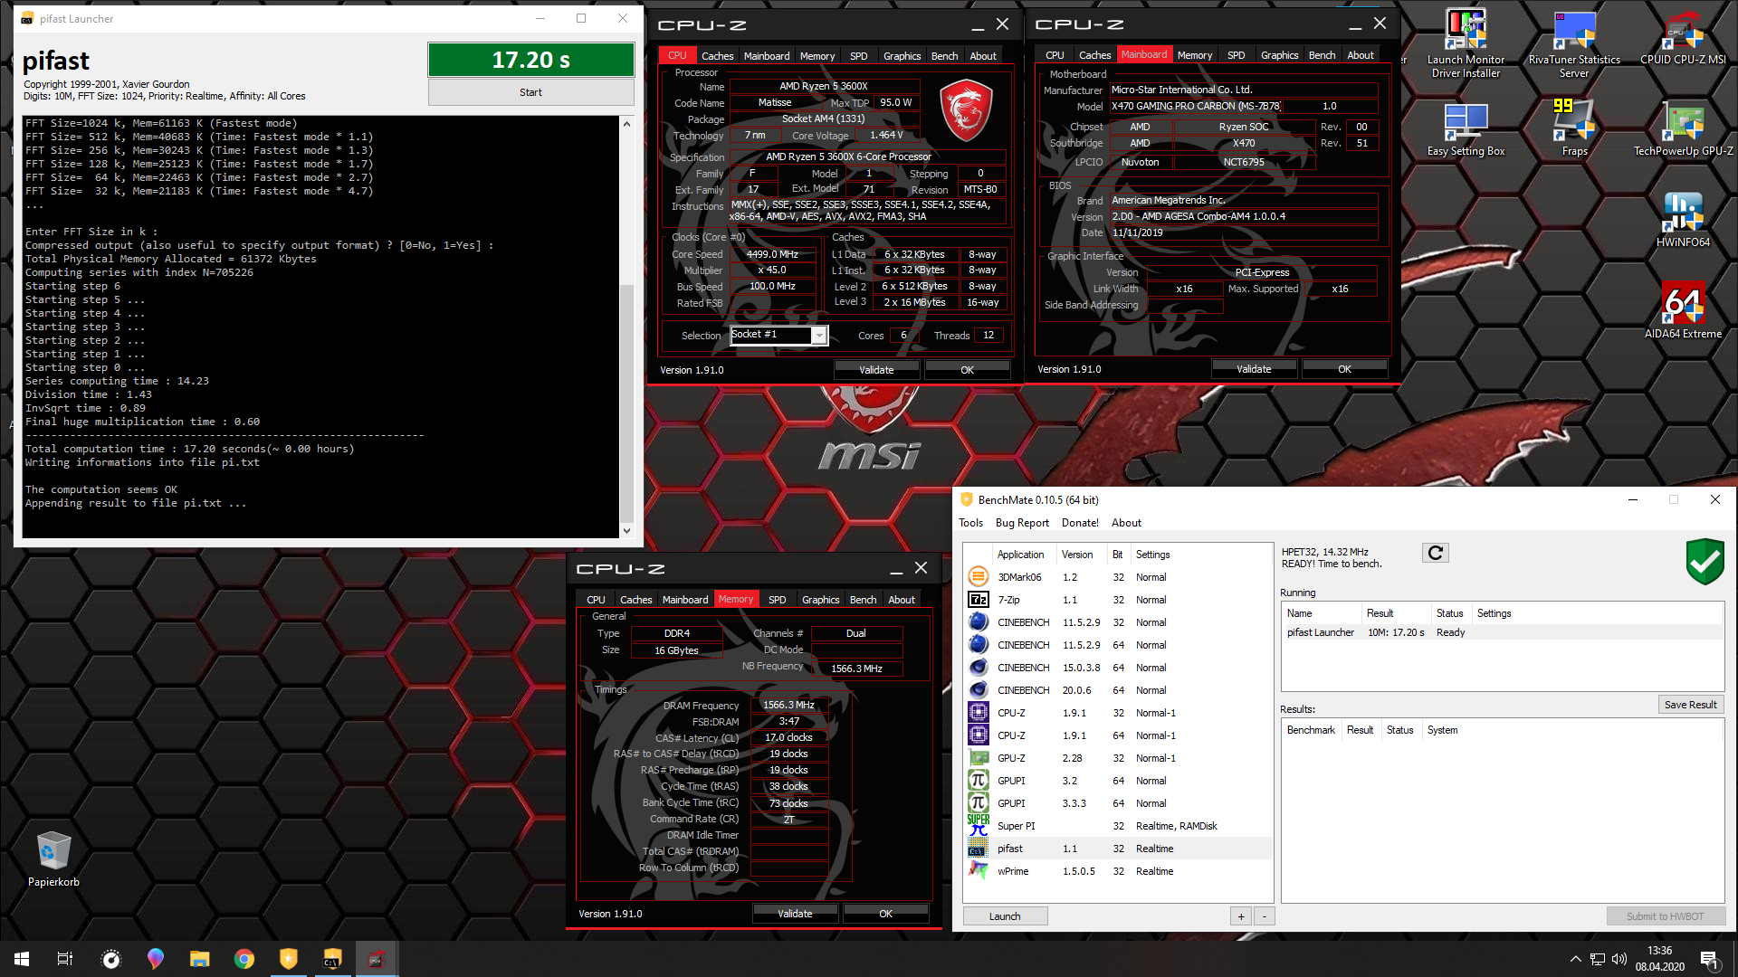The width and height of the screenshot is (1738, 977).
Task: Open the Papierkorb recycle bin icon
Action: (53, 859)
